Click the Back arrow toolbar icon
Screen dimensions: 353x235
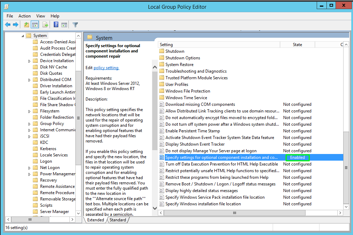point(8,24)
